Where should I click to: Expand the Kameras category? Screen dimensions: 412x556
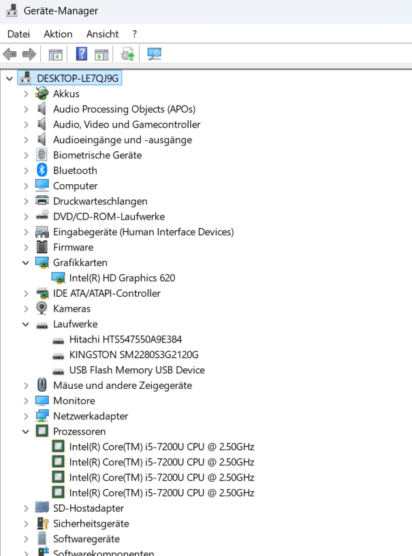coord(26,309)
